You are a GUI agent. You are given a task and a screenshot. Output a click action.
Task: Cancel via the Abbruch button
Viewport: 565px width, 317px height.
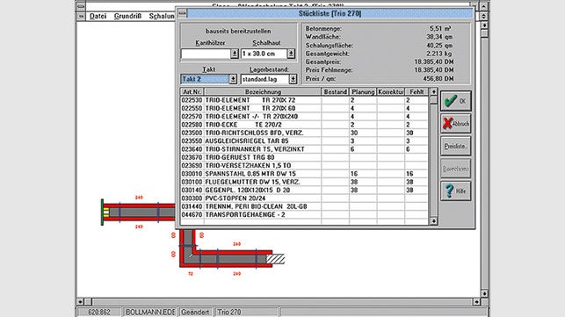[455, 124]
